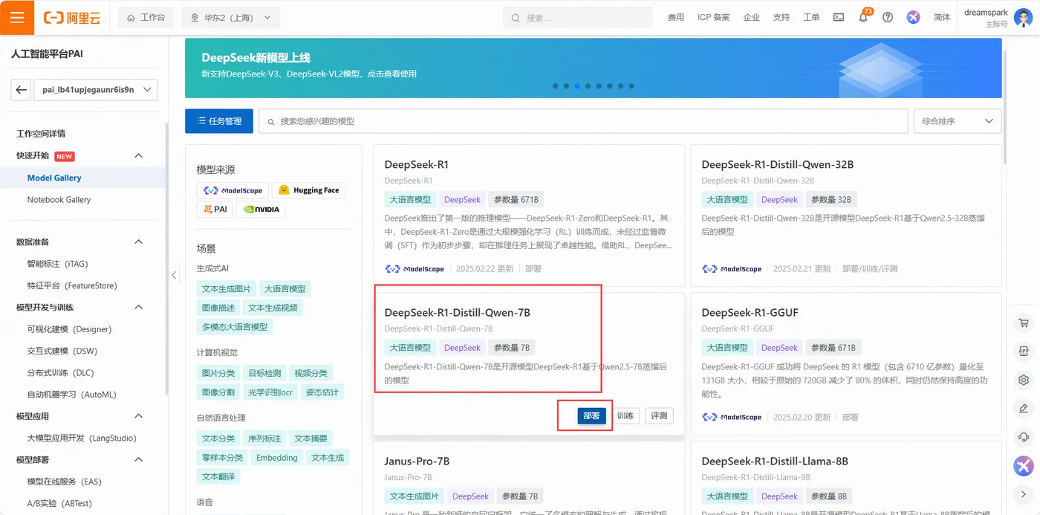Open DeepSeek-R1-Distill-Qwen-32B model title
1040x515 pixels.
click(x=777, y=164)
